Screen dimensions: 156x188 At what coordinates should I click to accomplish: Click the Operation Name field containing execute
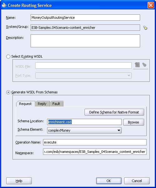[95, 142]
